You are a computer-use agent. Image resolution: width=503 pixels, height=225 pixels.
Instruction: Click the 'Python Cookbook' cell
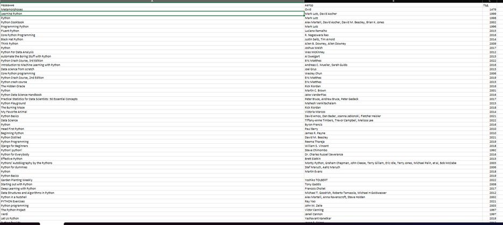(152, 22)
